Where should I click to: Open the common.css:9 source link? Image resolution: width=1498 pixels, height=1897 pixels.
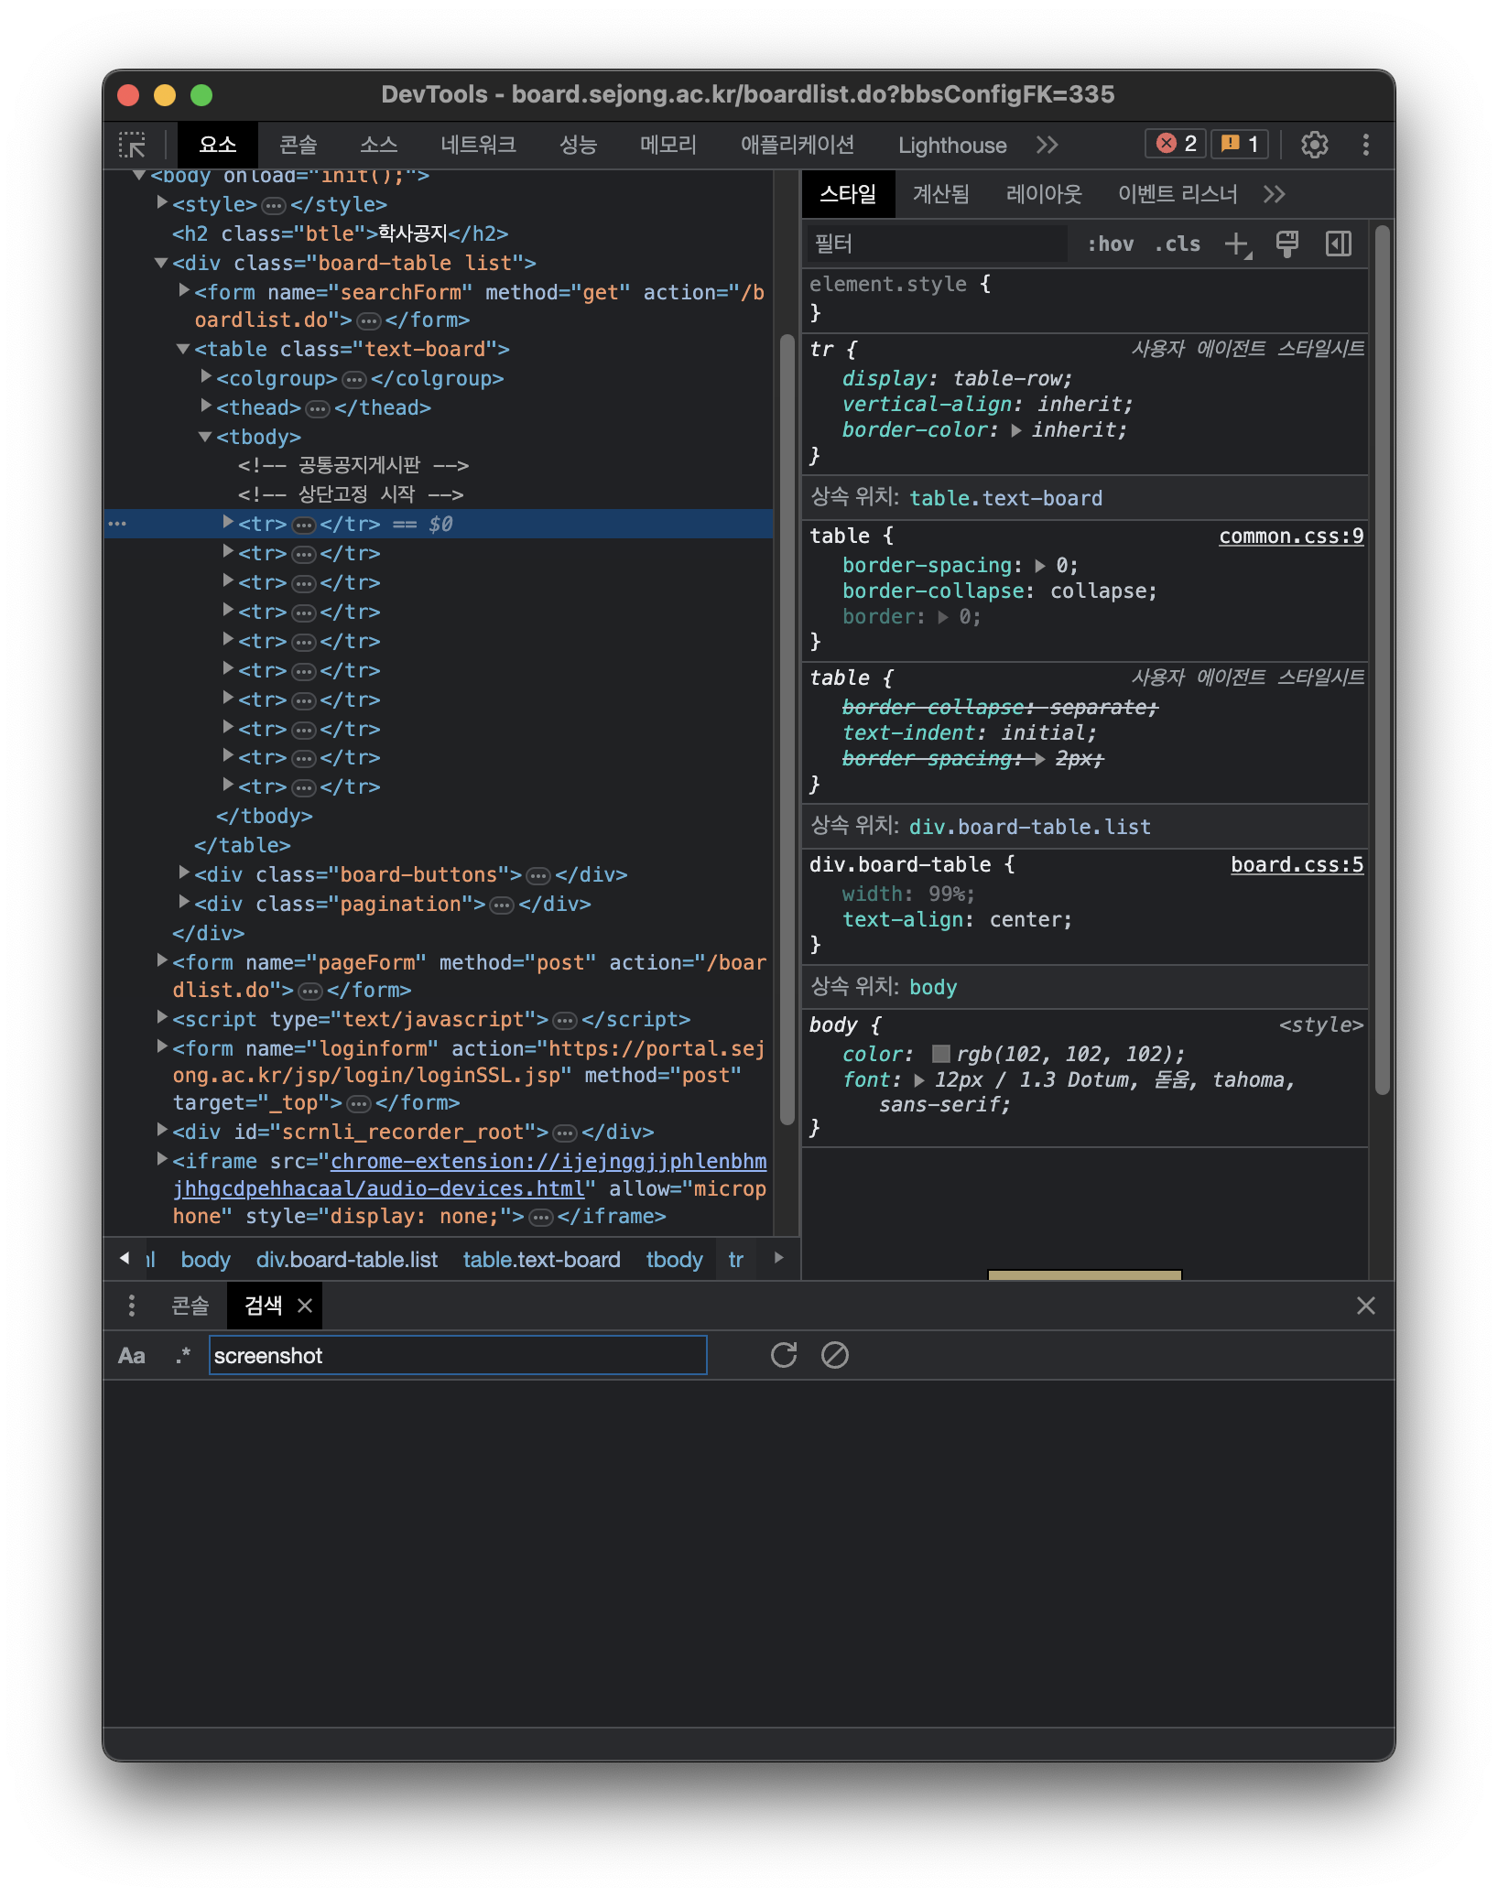coord(1291,536)
